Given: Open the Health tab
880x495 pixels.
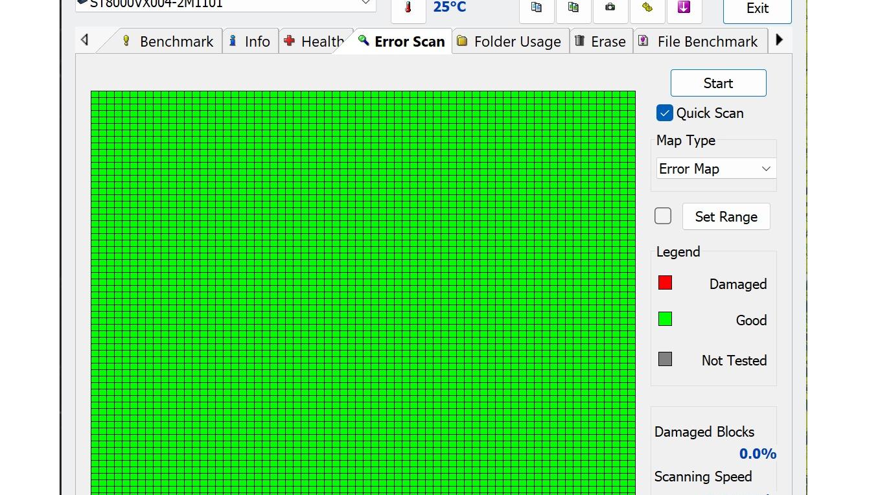Looking at the screenshot, I should pyautogui.click(x=315, y=41).
